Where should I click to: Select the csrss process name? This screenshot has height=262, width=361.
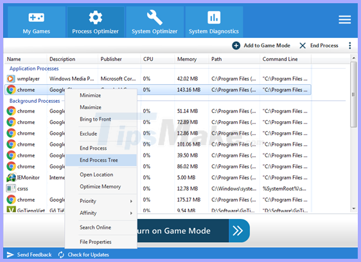coord(22,189)
